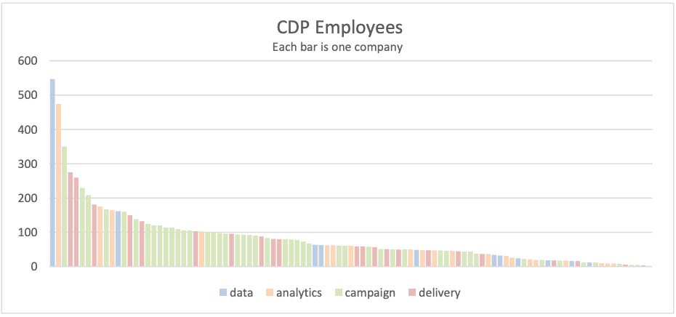676x317 pixels.
Task: Click the third bar, green, near 350
Action: pos(64,206)
